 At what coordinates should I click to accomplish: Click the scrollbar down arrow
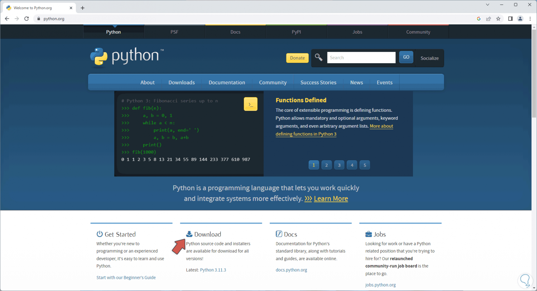click(x=534, y=288)
